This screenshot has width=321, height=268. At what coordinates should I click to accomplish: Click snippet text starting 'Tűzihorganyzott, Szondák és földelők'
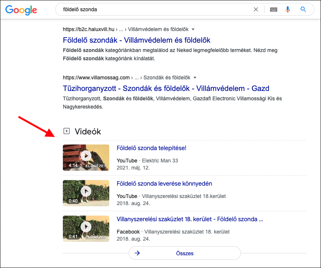[x=172, y=103]
